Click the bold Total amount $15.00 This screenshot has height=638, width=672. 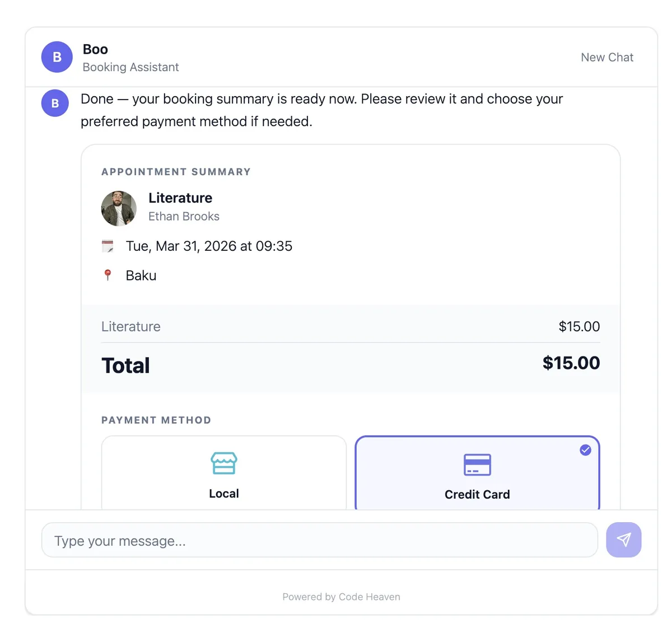[571, 363]
